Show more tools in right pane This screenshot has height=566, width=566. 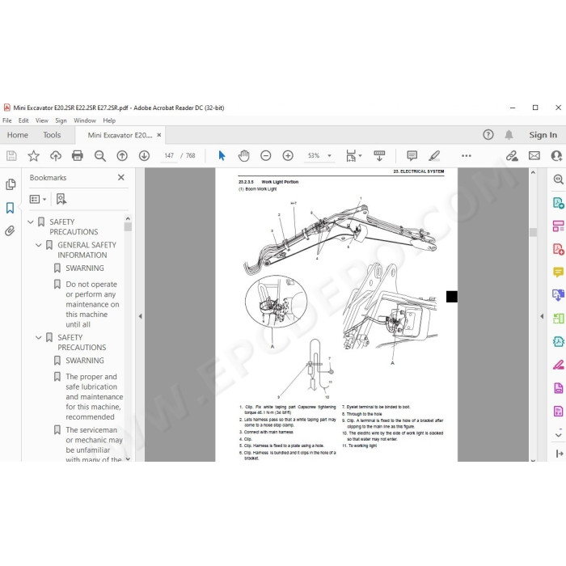558,434
